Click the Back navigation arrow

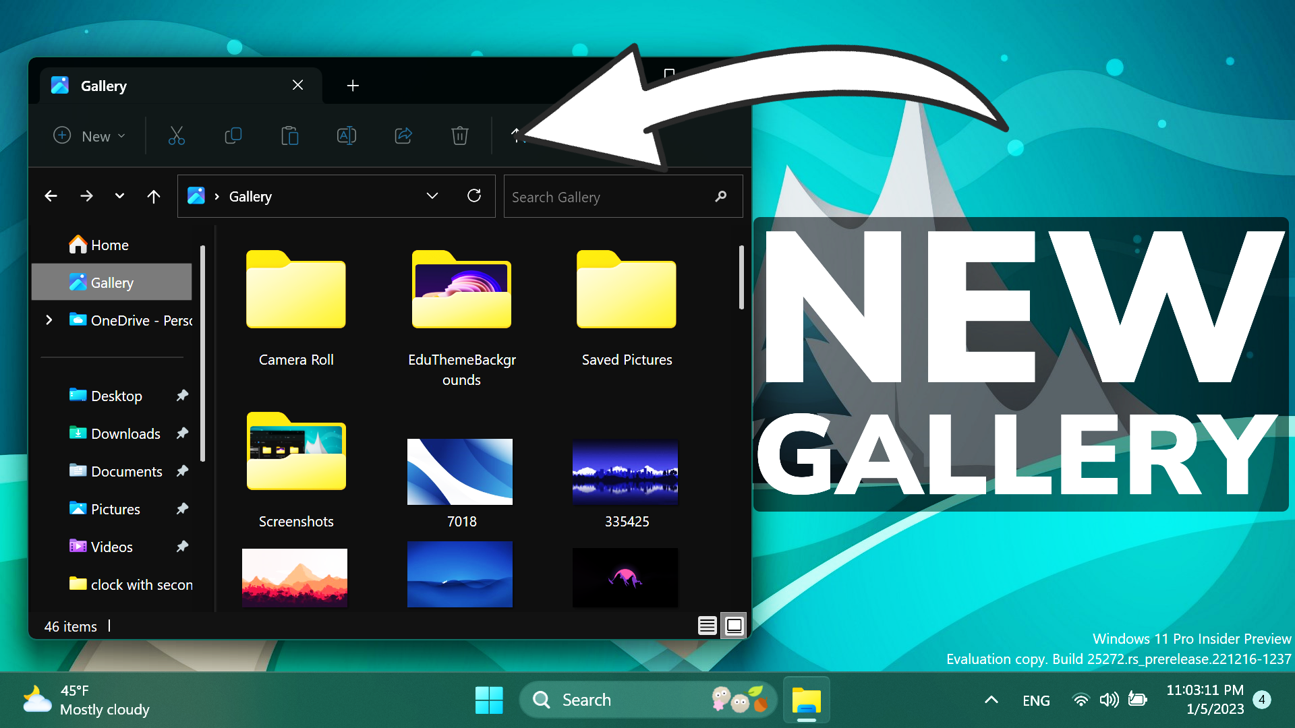point(51,195)
